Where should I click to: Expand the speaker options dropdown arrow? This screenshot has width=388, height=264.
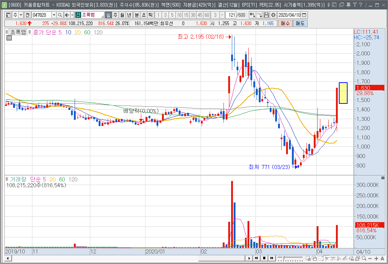click(72, 15)
